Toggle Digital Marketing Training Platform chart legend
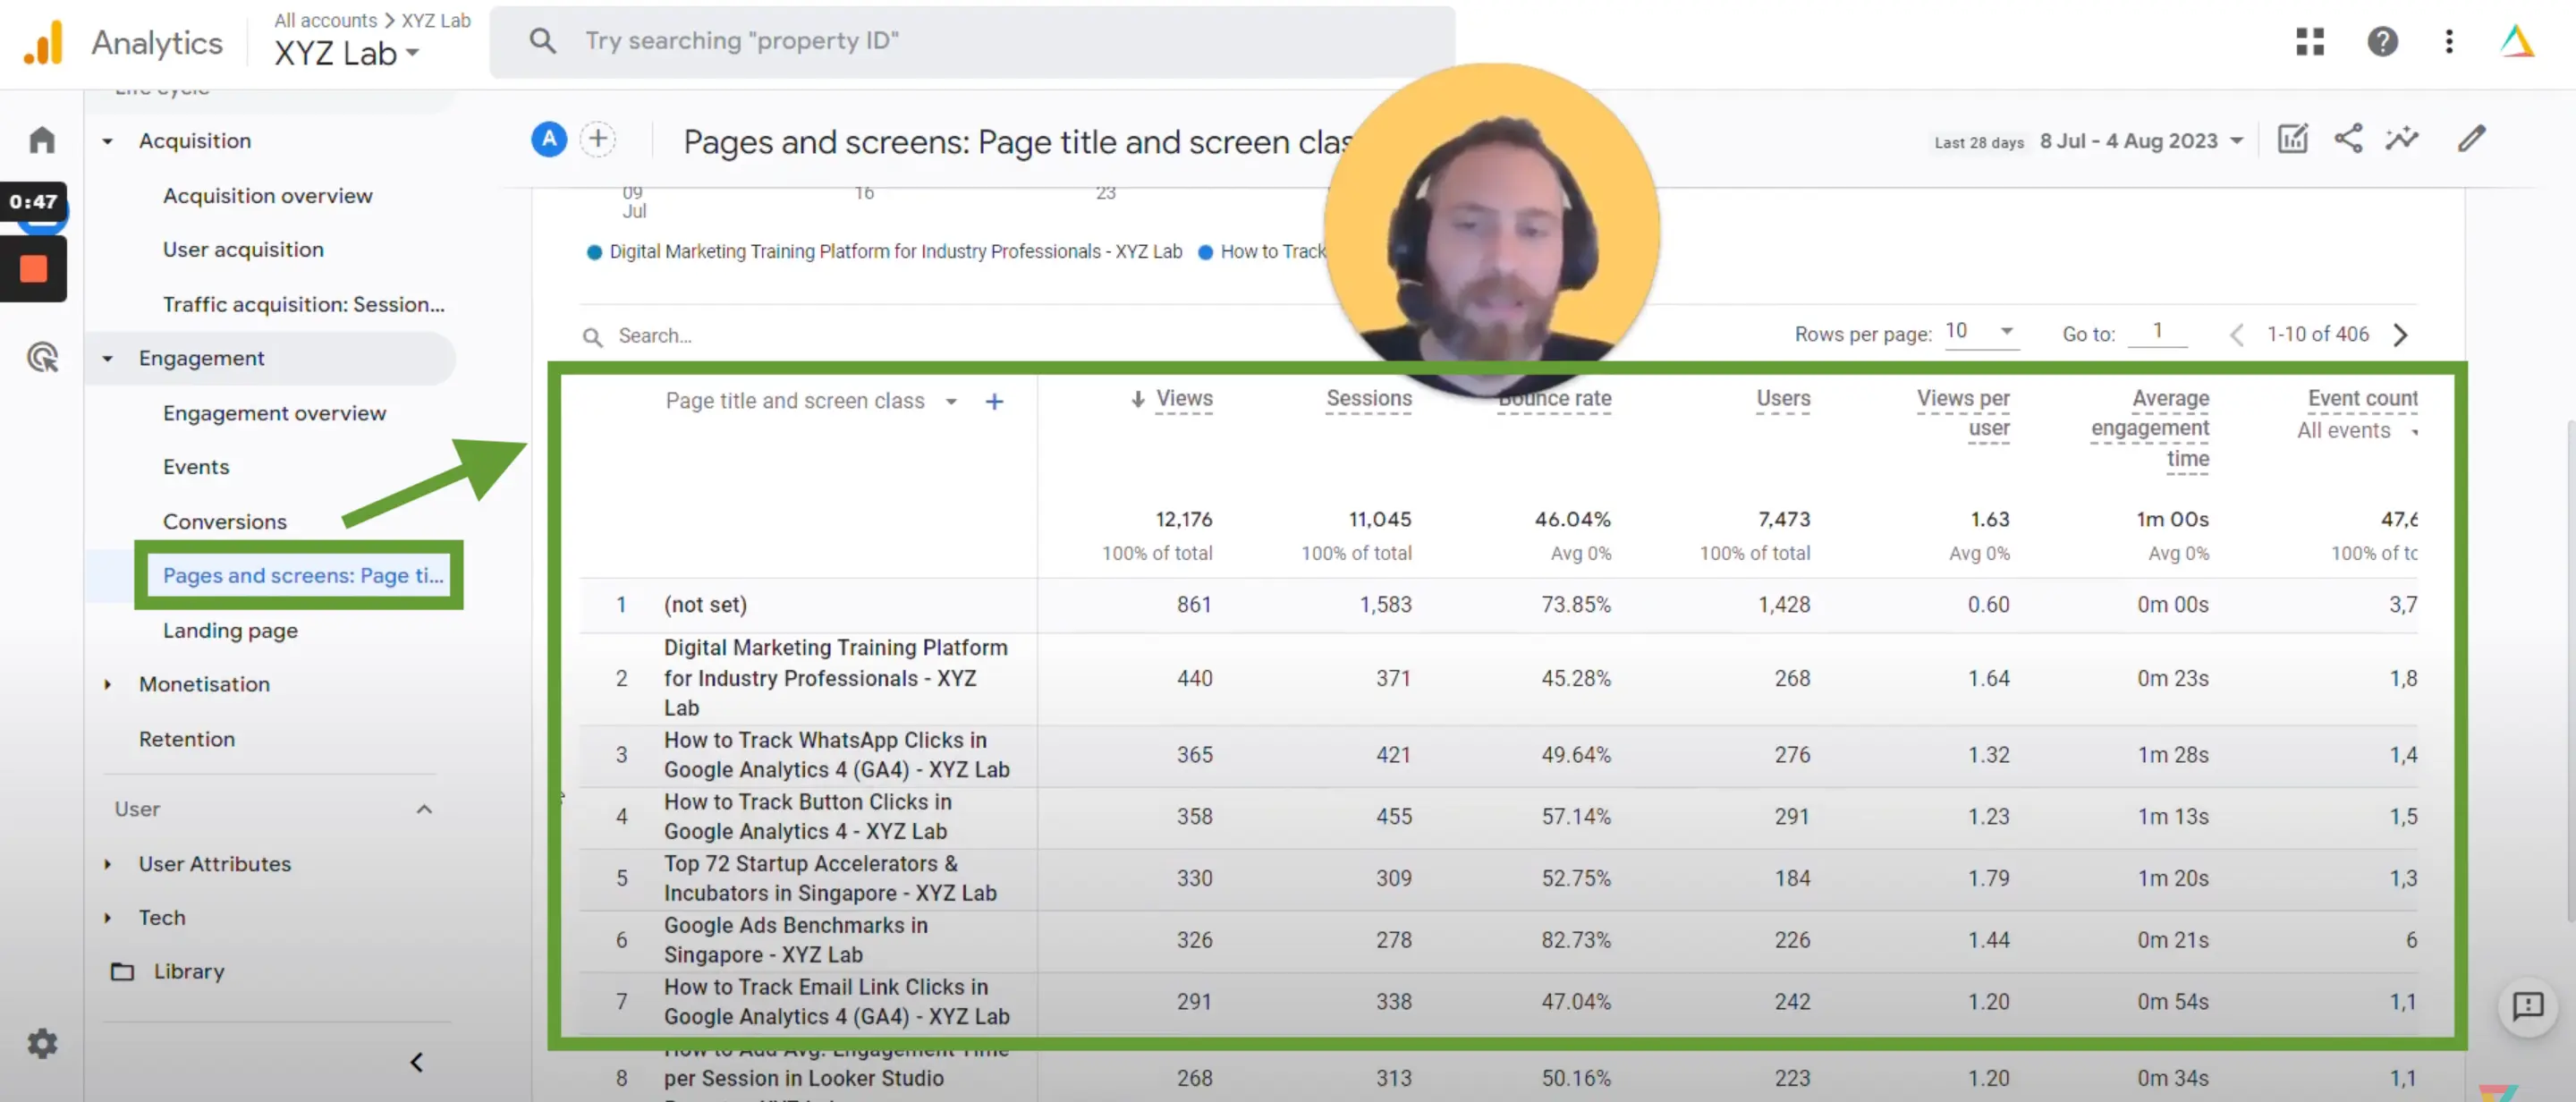The image size is (2576, 1102). click(885, 252)
